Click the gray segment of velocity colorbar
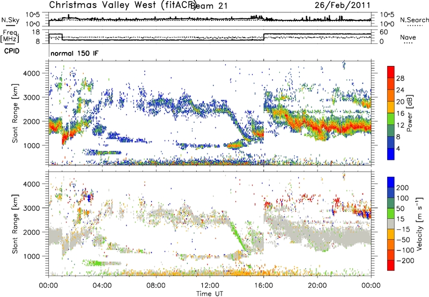Screen dimensions: 429x297 pos(391,224)
